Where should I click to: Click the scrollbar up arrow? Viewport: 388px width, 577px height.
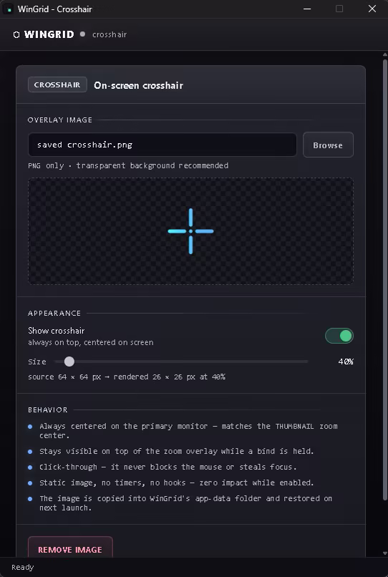coord(385,55)
